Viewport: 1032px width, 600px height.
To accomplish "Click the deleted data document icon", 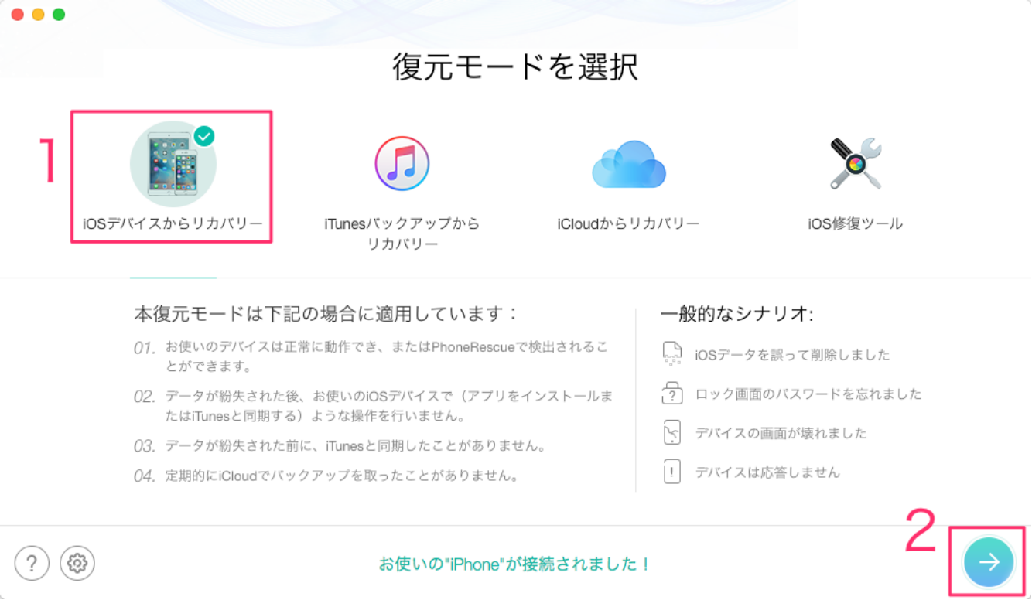I will click(x=672, y=354).
